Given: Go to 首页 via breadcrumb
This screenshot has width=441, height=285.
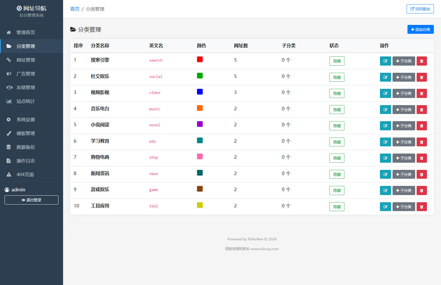Looking at the screenshot, I should pos(75,9).
